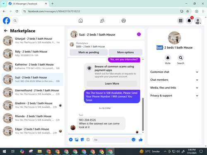Reload the page in browser toolbar
The image size is (207, 155).
(x=17, y=11)
